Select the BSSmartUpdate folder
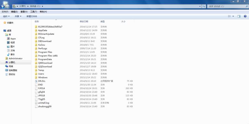The width and height of the screenshot is (249, 124). click(46, 34)
